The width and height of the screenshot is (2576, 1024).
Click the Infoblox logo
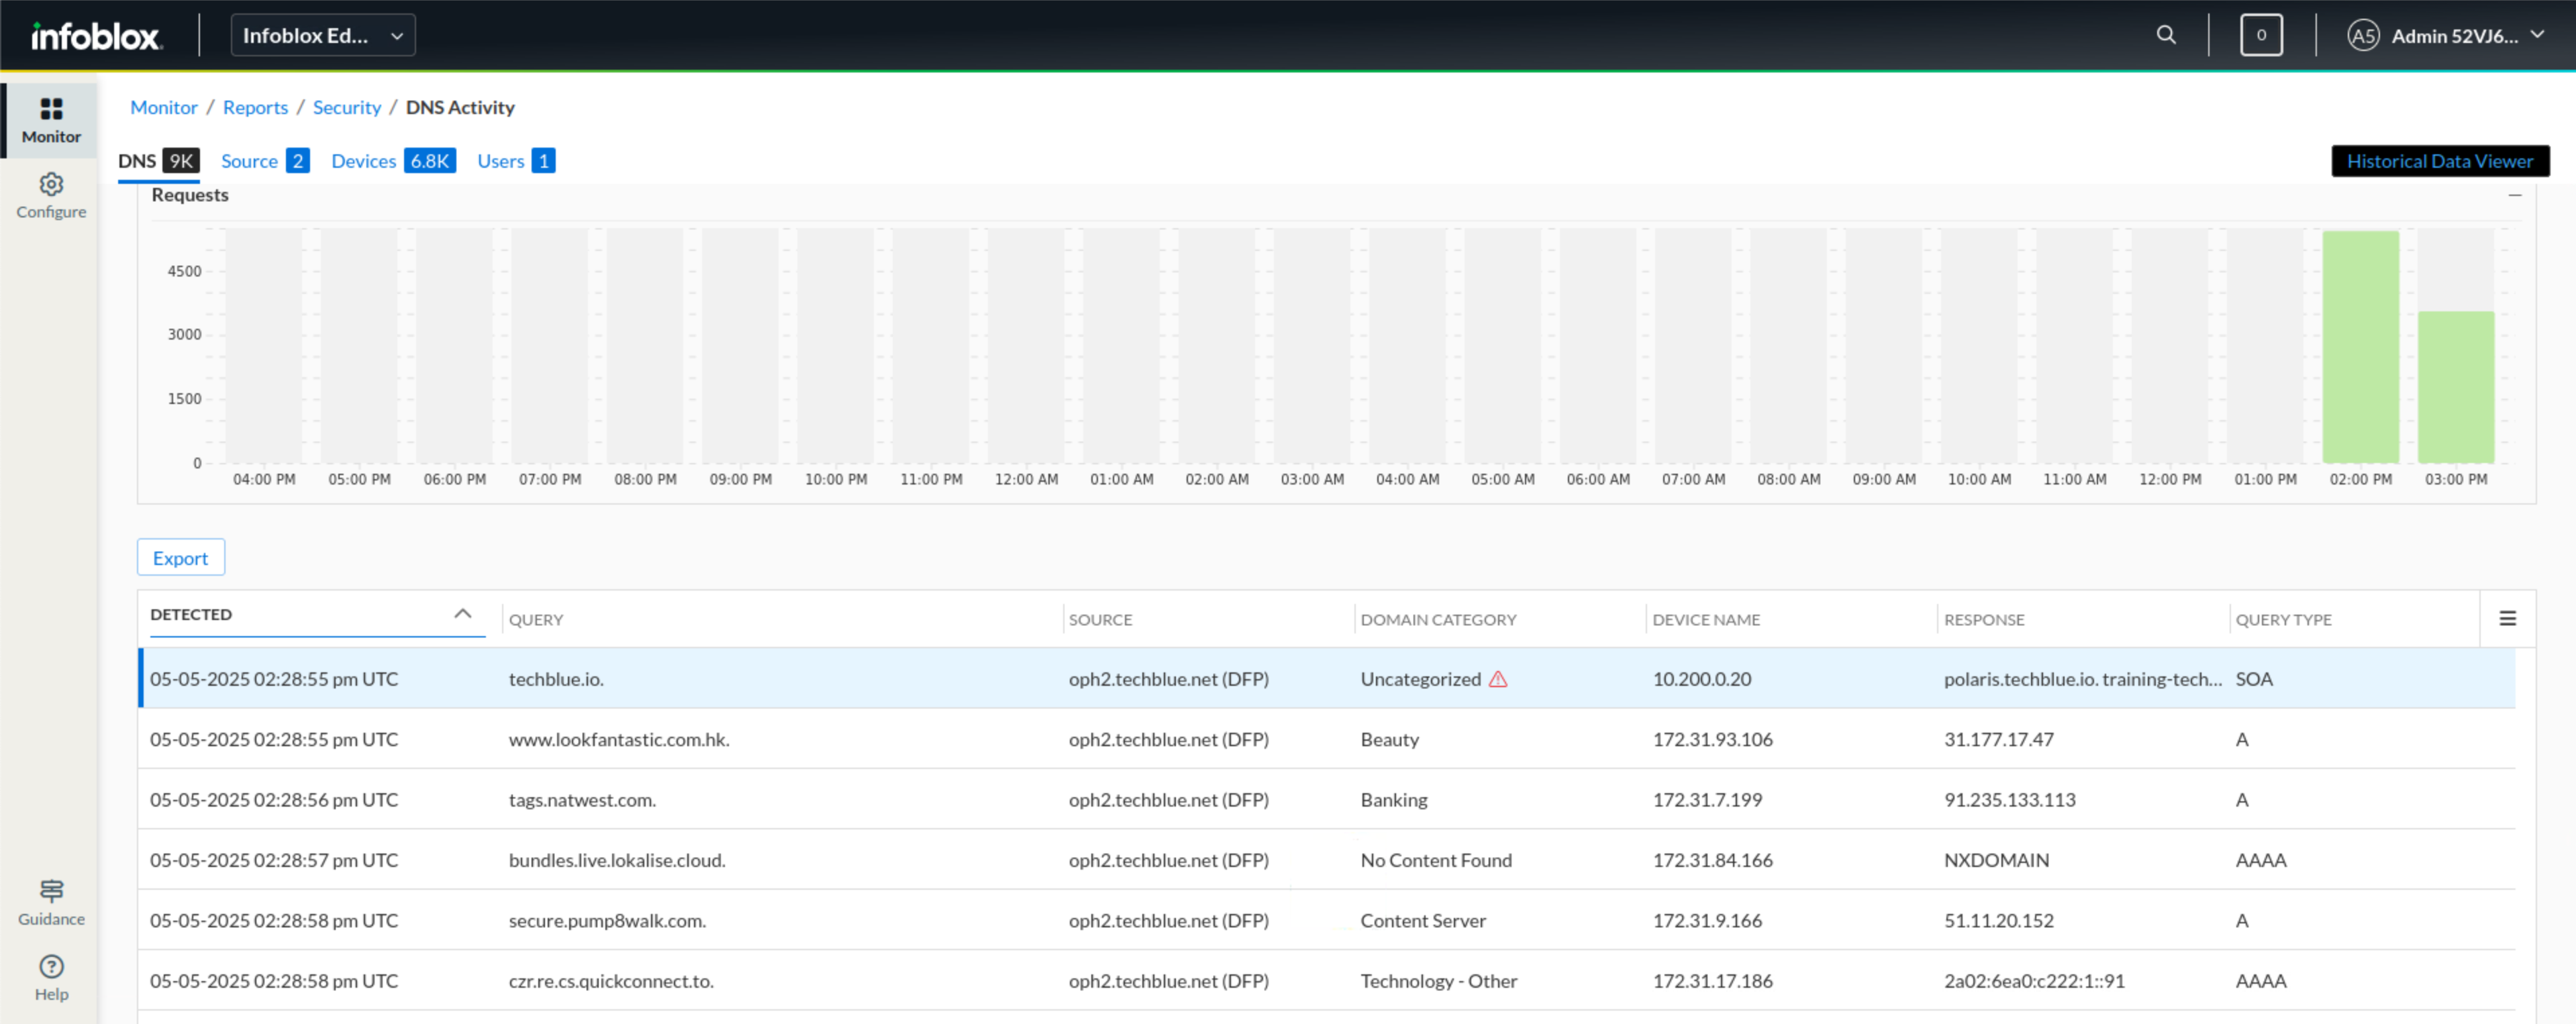point(95,36)
